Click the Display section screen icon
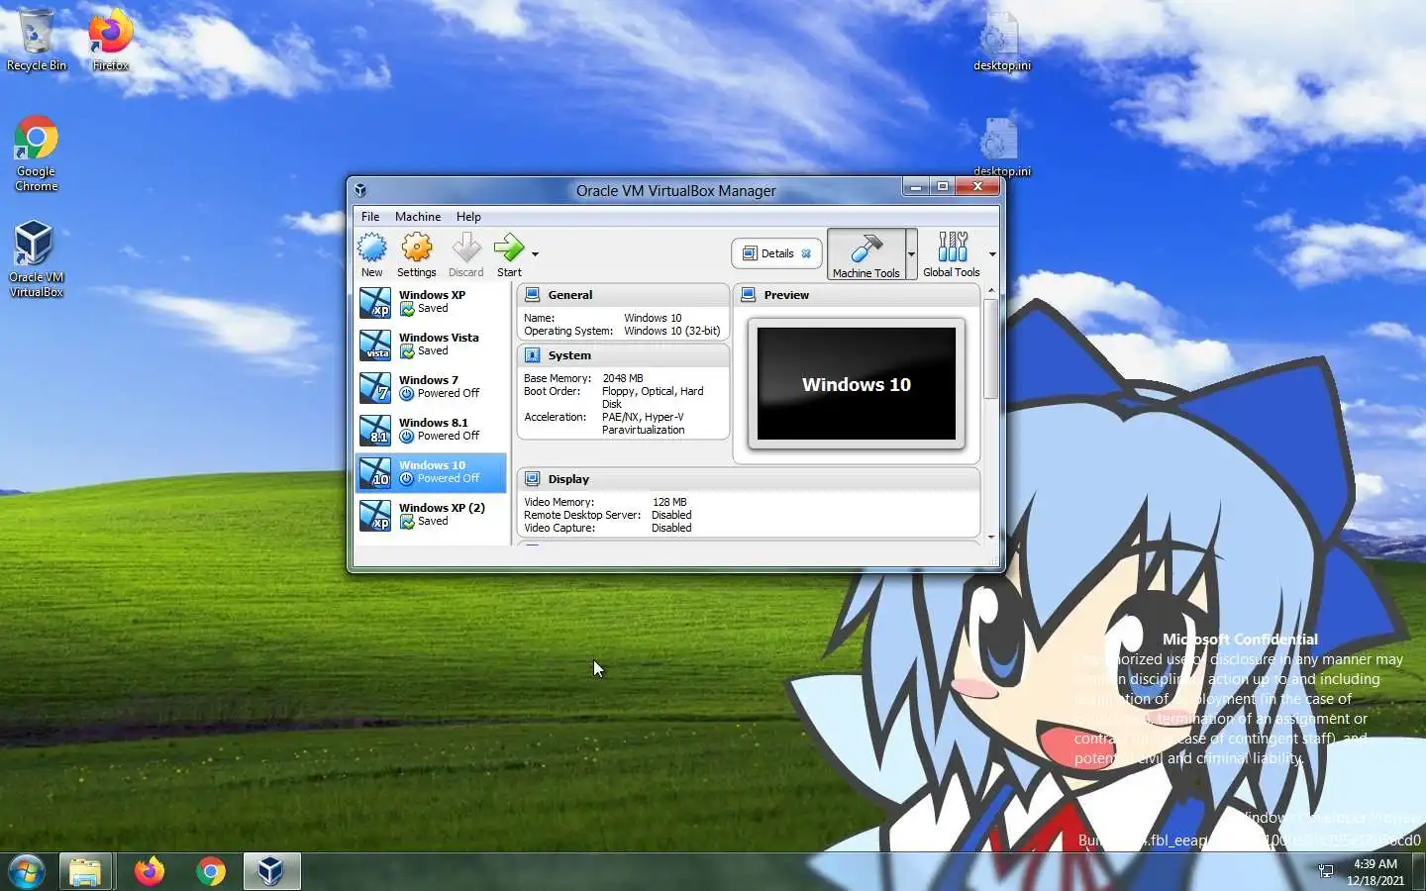This screenshot has width=1426, height=891. [532, 479]
